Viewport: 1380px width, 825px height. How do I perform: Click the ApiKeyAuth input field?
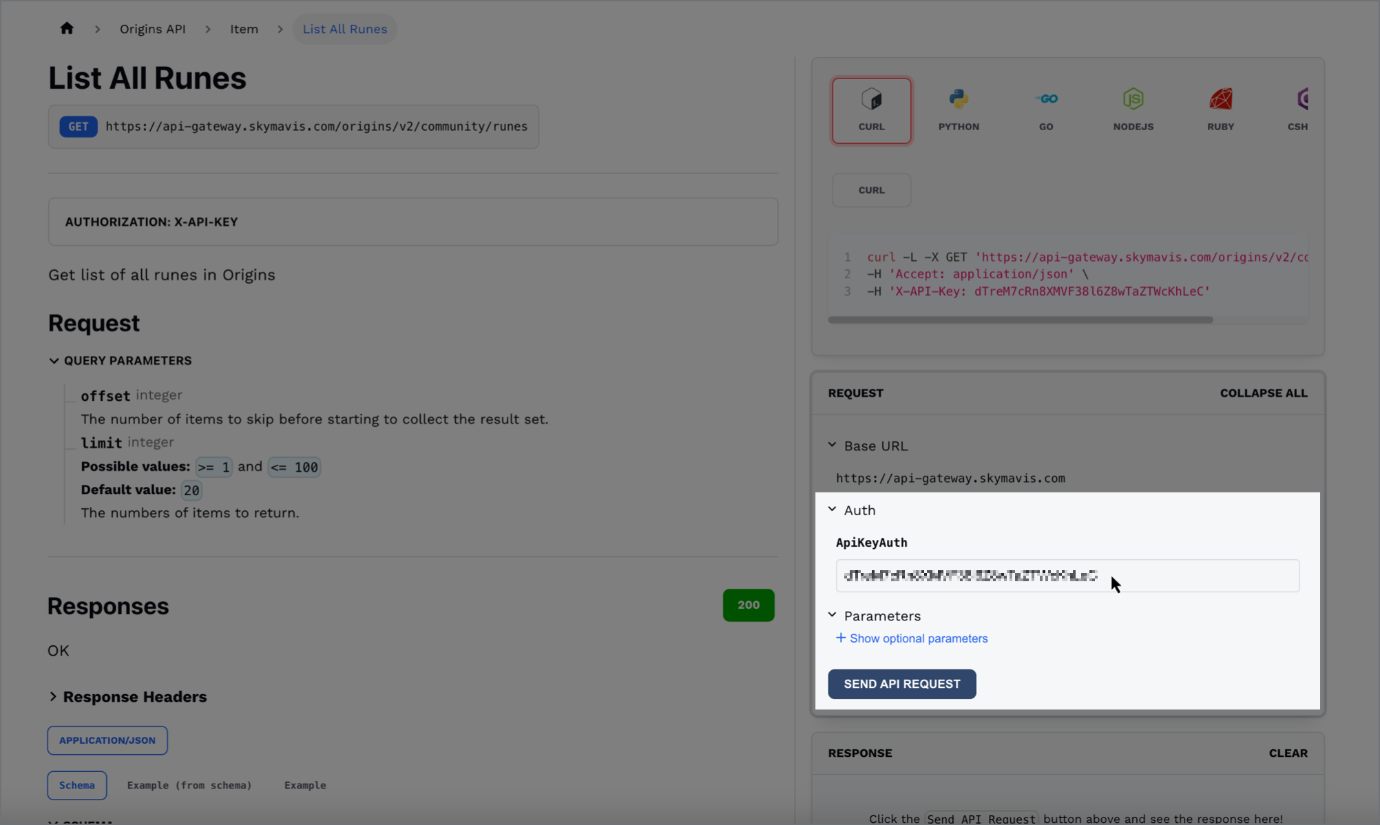point(1067,576)
